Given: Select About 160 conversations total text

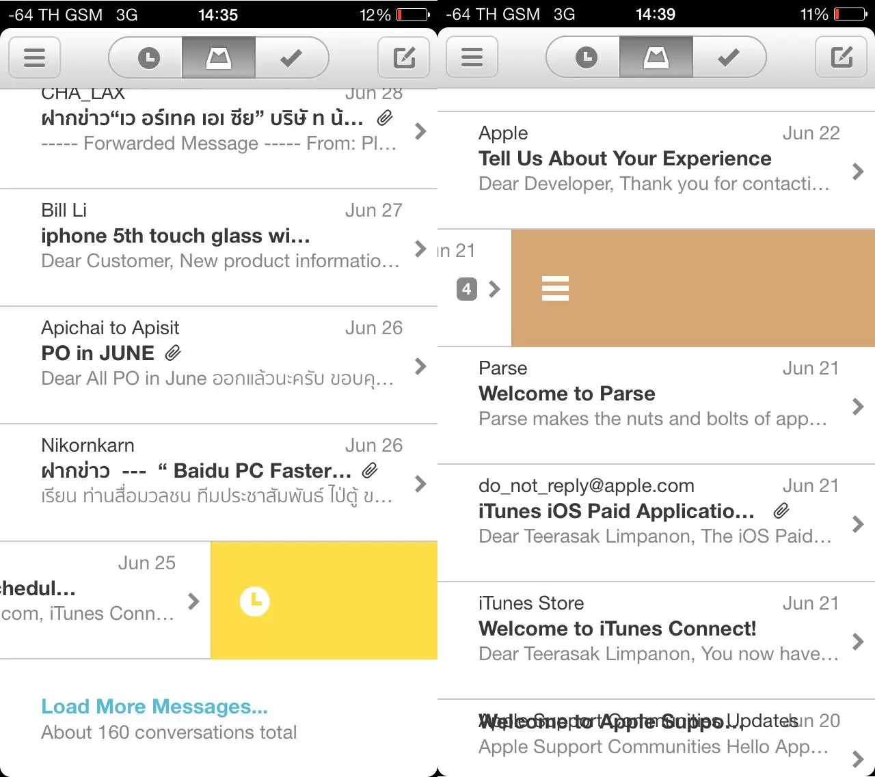Looking at the screenshot, I should click(169, 732).
